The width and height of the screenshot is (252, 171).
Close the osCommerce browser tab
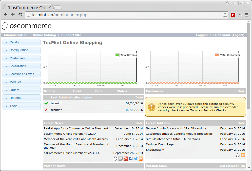[50, 7]
